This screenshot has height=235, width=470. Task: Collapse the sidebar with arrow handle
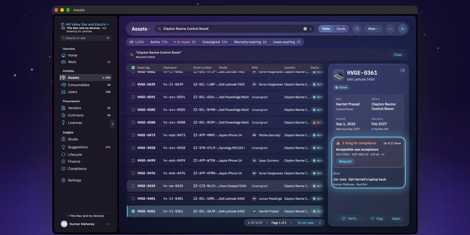click(113, 124)
